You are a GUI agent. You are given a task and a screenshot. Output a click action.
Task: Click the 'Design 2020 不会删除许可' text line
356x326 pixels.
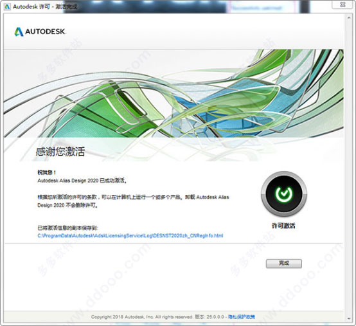67,205
